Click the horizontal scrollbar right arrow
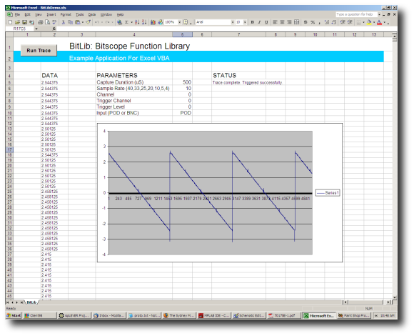Viewport: 414px width, 336px height. (x=388, y=302)
